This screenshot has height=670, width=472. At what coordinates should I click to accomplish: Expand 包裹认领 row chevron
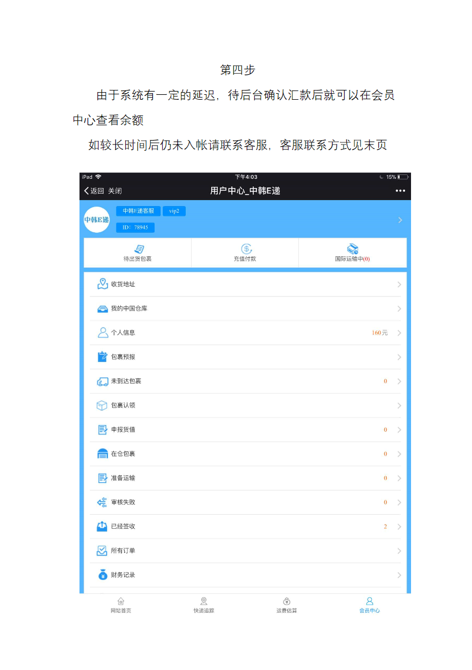click(x=399, y=406)
